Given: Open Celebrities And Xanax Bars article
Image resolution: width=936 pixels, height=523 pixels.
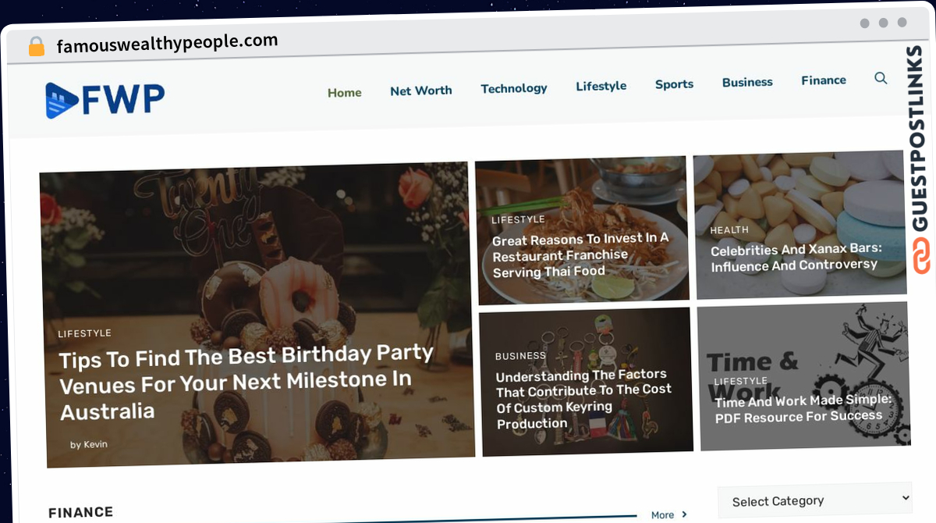Looking at the screenshot, I should point(796,257).
